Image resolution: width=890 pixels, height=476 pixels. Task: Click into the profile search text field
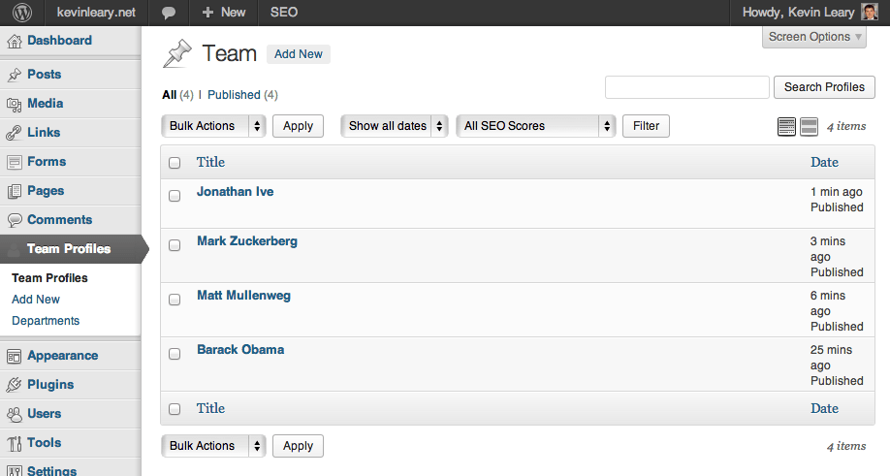(x=686, y=87)
